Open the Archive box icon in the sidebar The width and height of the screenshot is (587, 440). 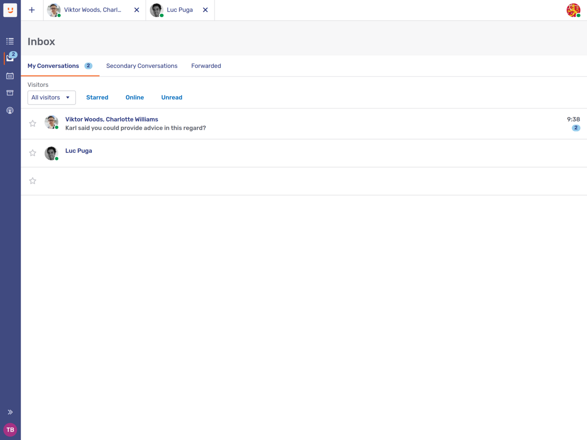pos(10,92)
